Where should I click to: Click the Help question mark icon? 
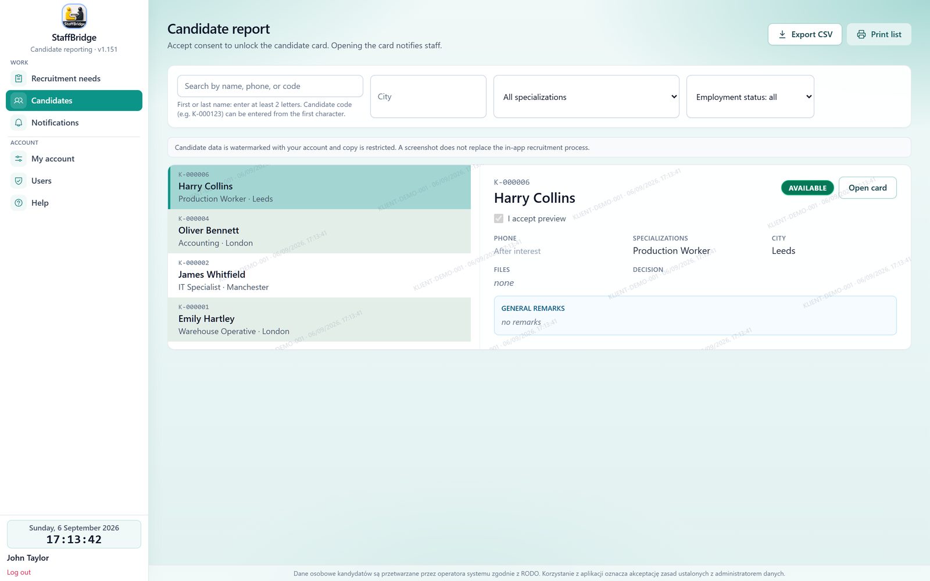19,203
